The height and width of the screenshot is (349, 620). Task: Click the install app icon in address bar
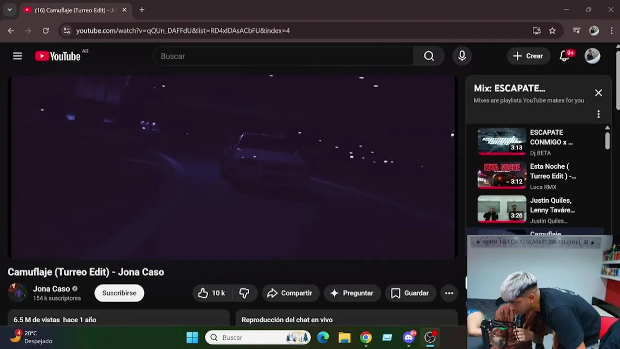coord(537,31)
